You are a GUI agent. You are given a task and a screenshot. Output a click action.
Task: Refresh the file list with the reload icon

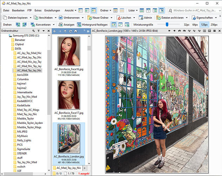point(70,31)
